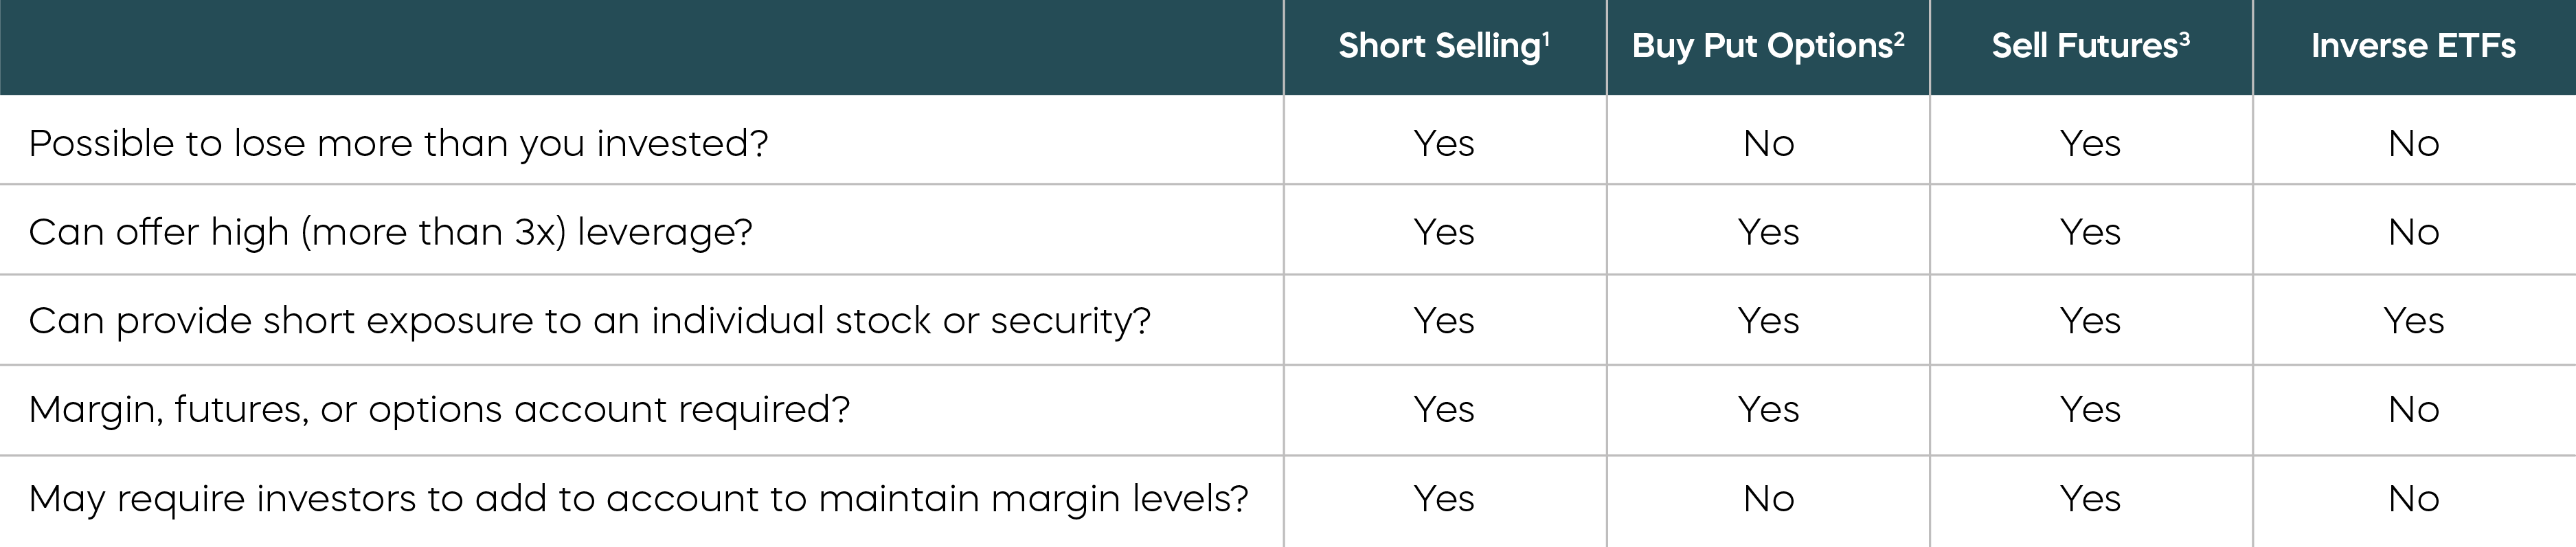Image resolution: width=2576 pixels, height=547 pixels.
Task: Click Buy Put Options 'No' in the margin levels row
Action: tap(1768, 498)
